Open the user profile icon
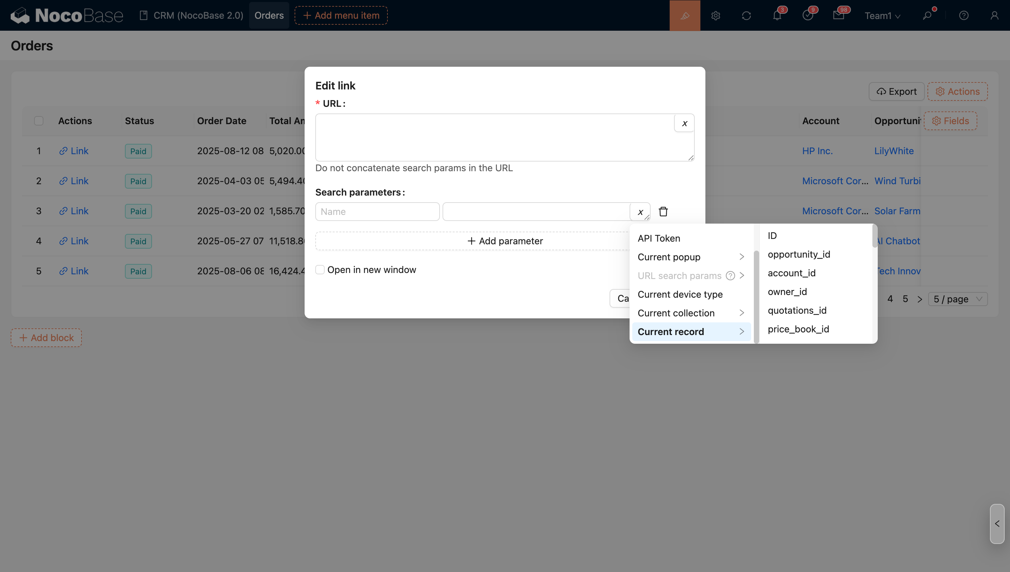1010x572 pixels. click(994, 16)
